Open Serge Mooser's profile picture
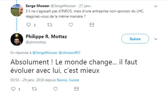 17,10
